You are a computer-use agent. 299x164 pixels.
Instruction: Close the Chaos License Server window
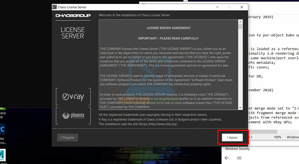point(241,7)
